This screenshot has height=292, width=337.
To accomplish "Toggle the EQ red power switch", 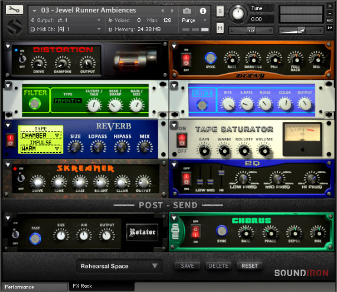I will coord(186,179).
